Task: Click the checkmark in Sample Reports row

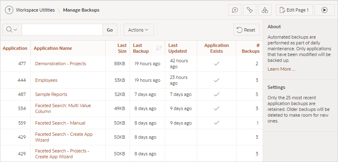Action: [x=216, y=94]
